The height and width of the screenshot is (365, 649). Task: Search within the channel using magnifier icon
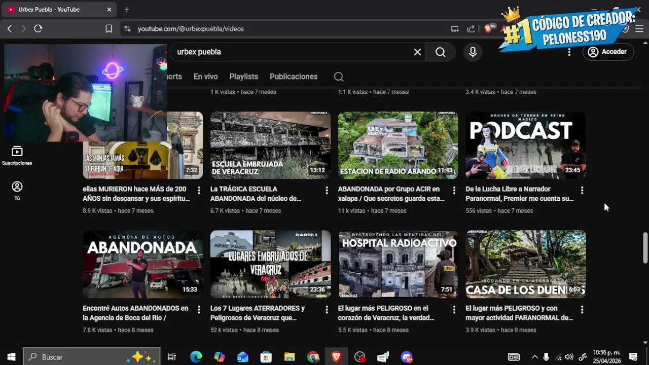point(339,77)
